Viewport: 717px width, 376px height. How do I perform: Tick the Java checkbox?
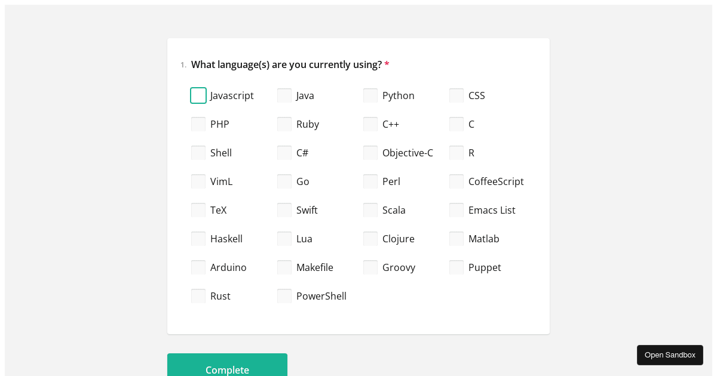point(284,95)
